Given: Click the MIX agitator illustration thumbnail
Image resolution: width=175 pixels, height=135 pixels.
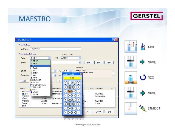Looking at the screenshot, I should [131, 77].
